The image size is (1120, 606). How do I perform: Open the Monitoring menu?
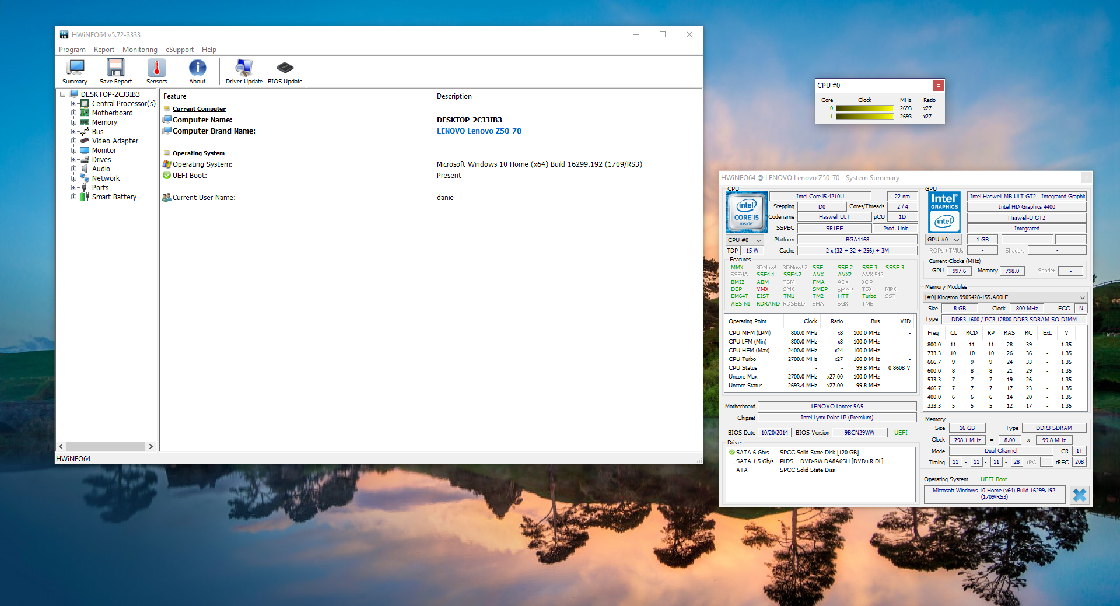coord(139,50)
